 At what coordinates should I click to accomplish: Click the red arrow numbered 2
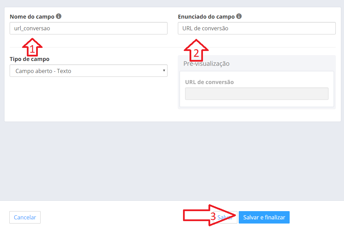(x=196, y=50)
